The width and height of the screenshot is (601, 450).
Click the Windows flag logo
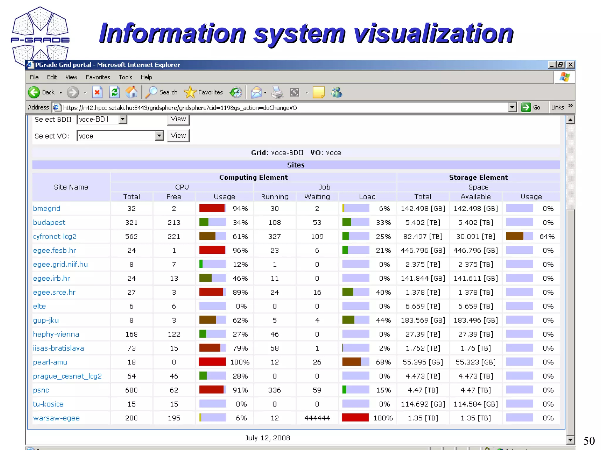click(x=565, y=77)
